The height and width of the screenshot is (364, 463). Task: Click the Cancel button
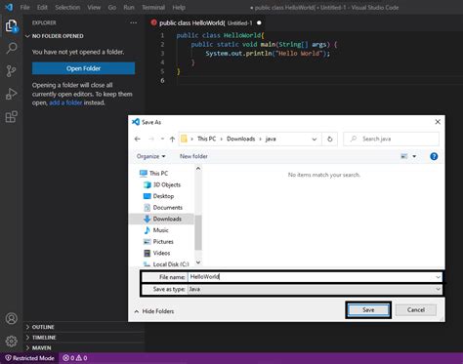(x=416, y=310)
